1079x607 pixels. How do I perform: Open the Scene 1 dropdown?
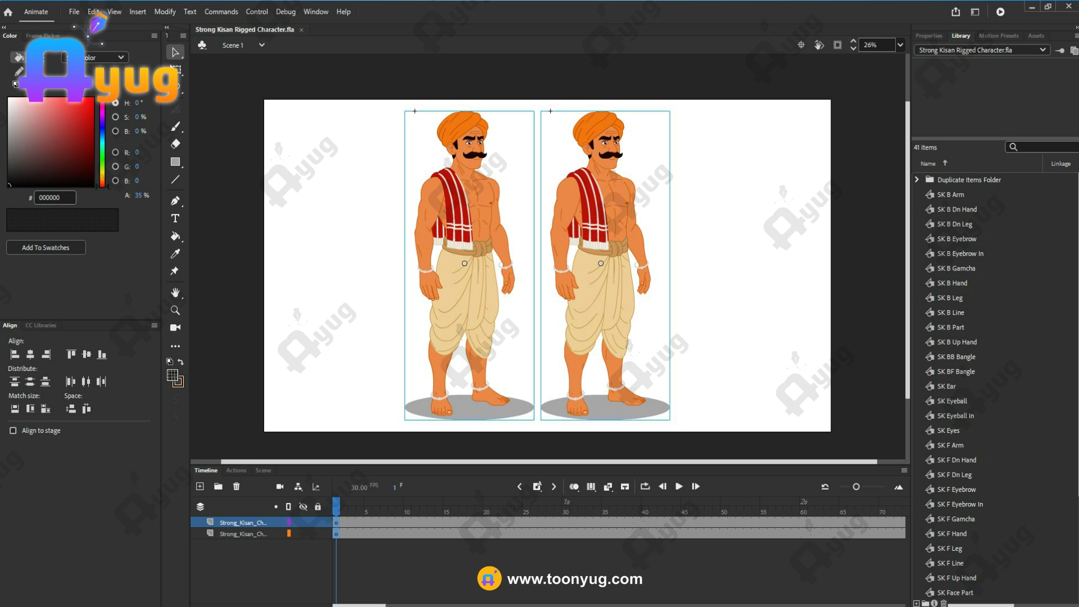coord(261,45)
